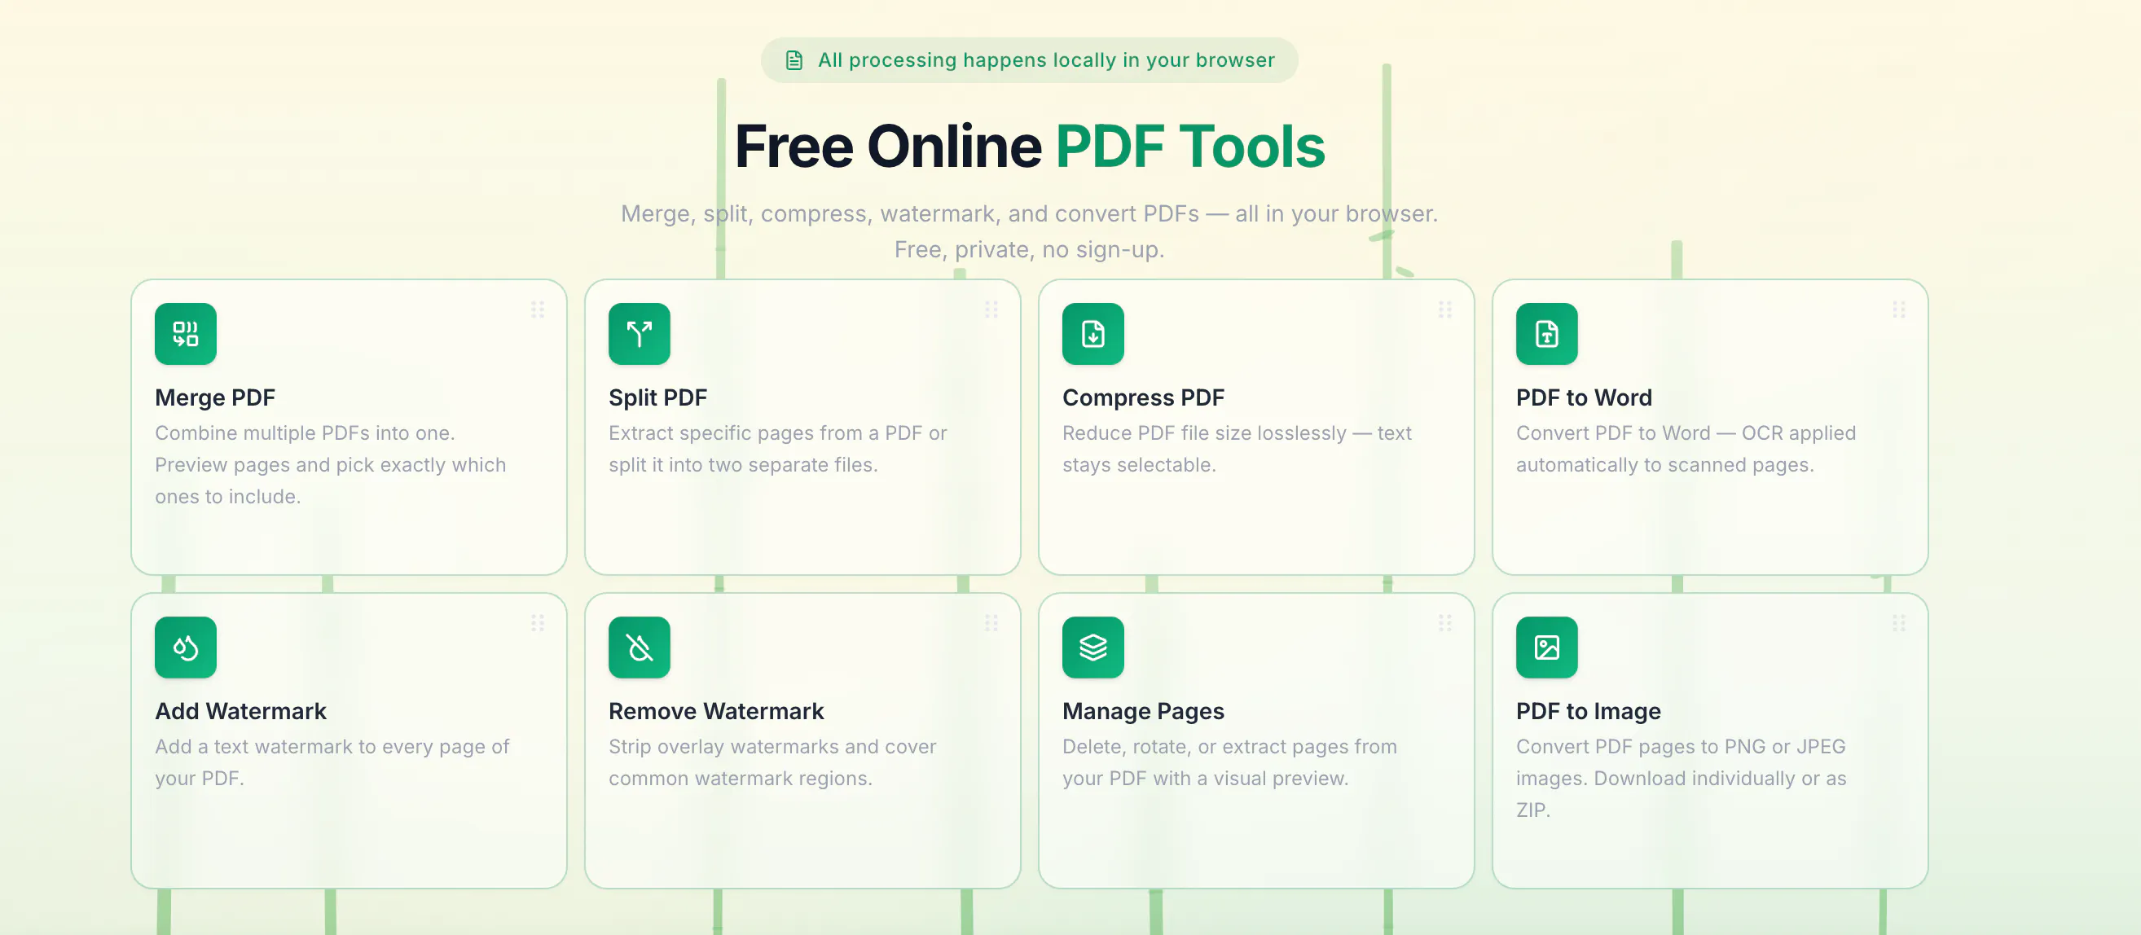Screen dimensions: 2141x935
Task: Select the Add Watermark title
Action: tap(241, 712)
